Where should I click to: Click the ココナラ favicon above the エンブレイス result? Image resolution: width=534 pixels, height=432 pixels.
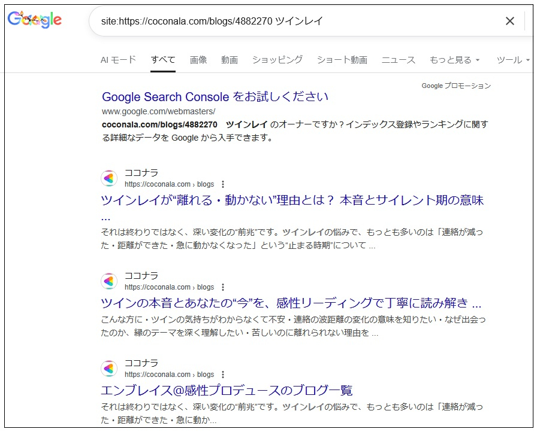[109, 369]
